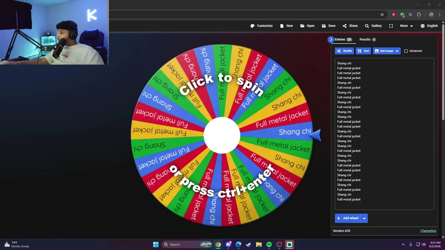Open the clock and date flyout
The width and height of the screenshot is (445, 250).
436,244
